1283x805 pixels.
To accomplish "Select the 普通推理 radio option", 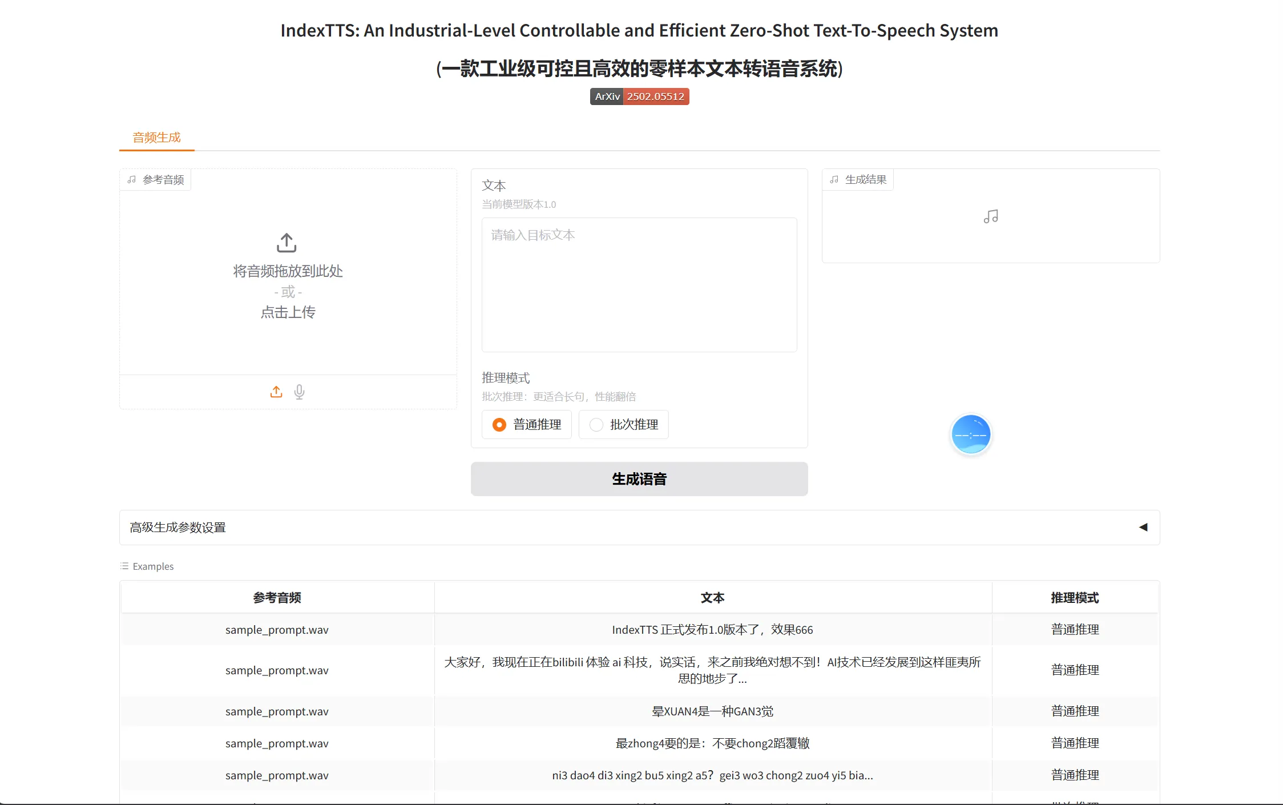I will pyautogui.click(x=499, y=425).
